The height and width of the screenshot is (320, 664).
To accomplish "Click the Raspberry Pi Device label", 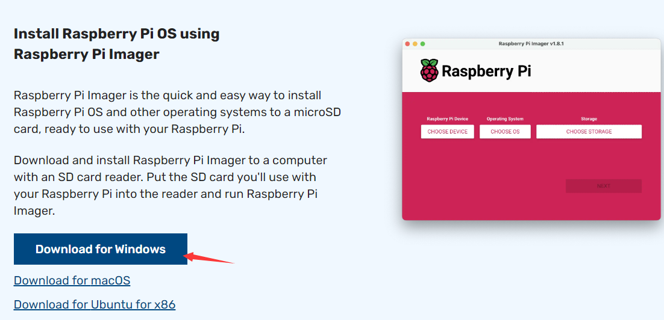I will pos(447,119).
